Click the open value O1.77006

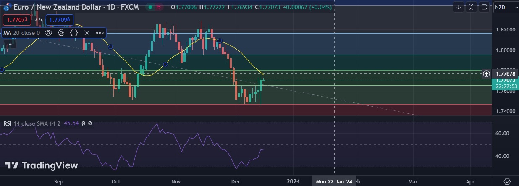click(x=184, y=7)
